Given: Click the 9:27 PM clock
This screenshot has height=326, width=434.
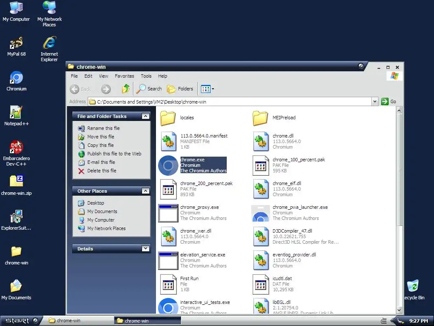Looking at the screenshot, I should (418, 321).
